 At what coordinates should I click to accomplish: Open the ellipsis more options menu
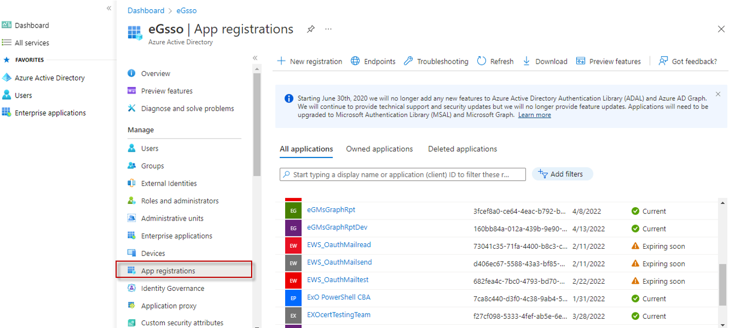328,29
